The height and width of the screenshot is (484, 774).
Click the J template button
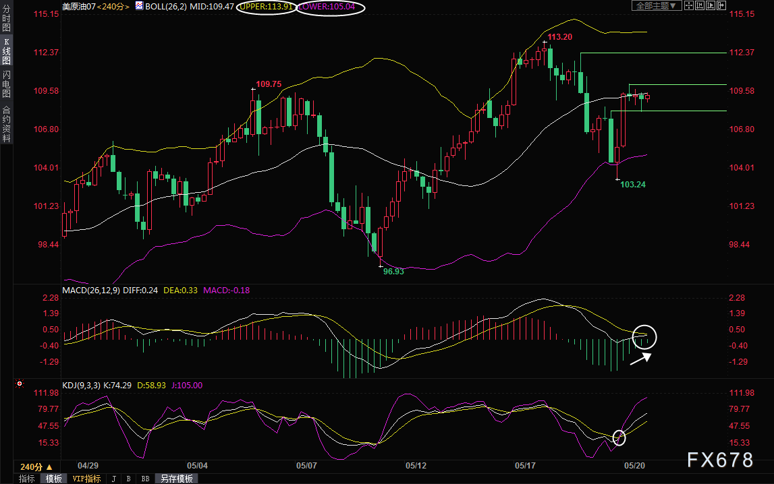113,479
